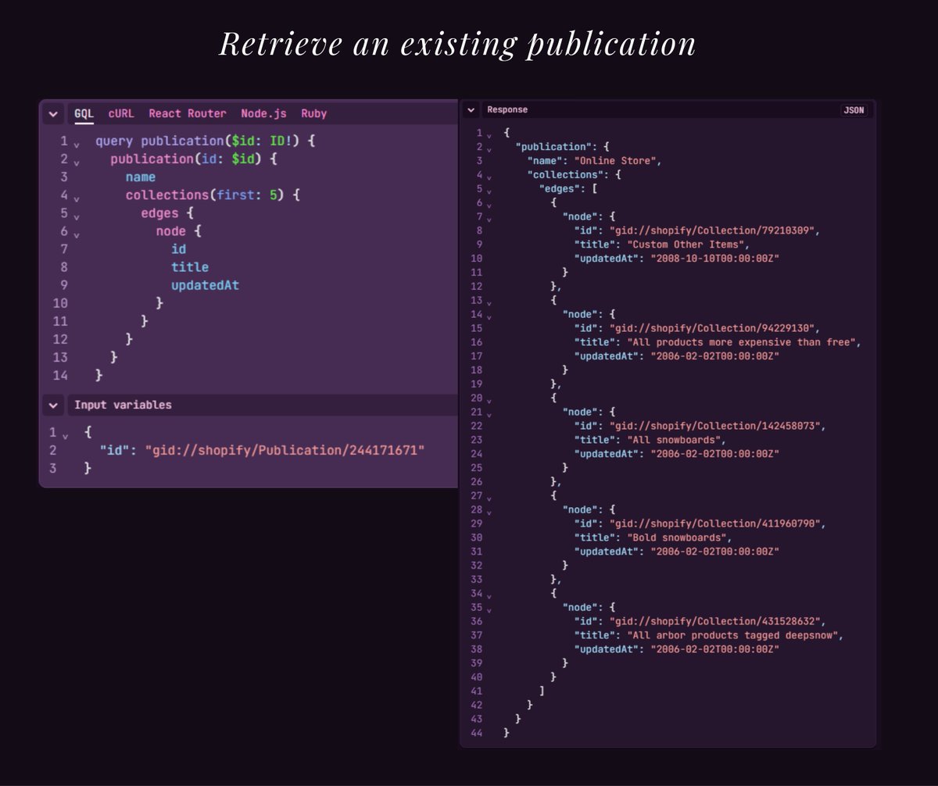This screenshot has width=938, height=786.
Task: Click the name field in GQL query
Action: point(140,177)
